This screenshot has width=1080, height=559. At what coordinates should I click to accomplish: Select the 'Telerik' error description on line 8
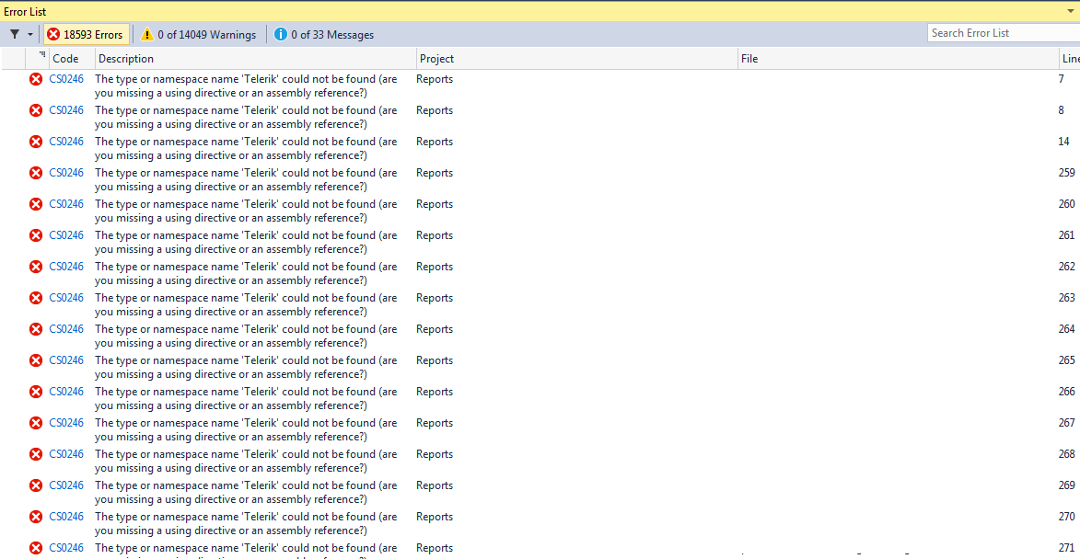(246, 117)
